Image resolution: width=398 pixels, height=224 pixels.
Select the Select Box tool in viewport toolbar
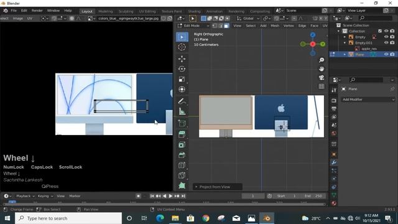(x=182, y=37)
